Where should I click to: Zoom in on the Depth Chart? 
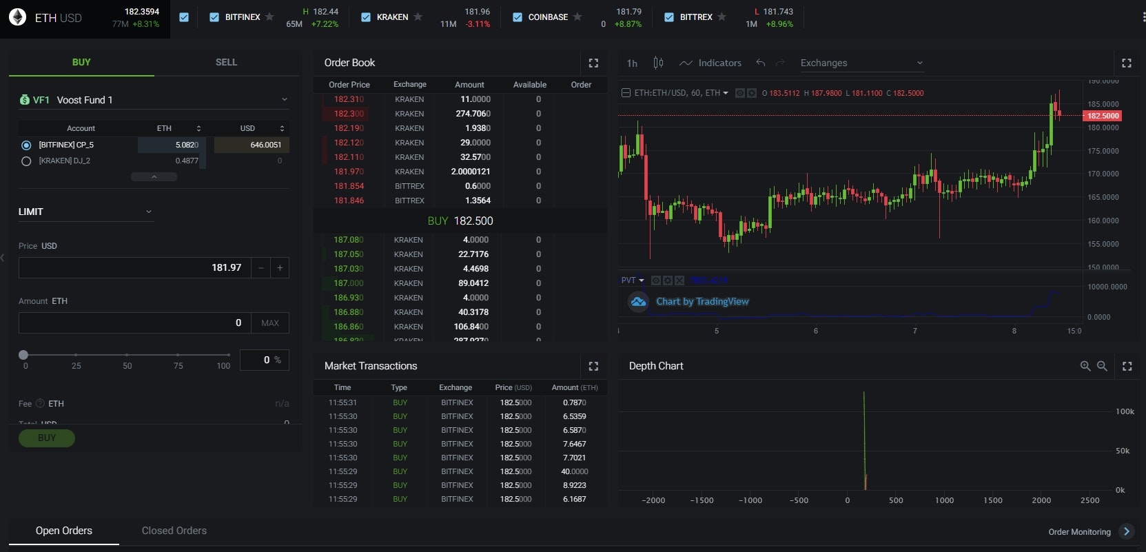click(x=1085, y=366)
